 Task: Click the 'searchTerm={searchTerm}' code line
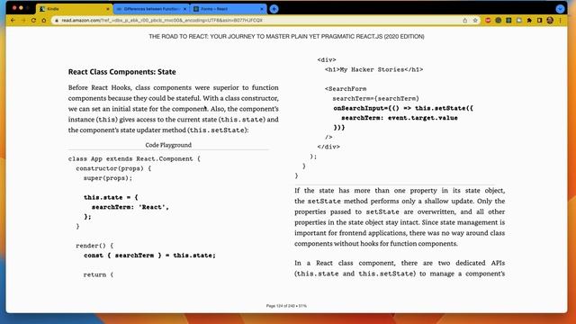pos(376,98)
